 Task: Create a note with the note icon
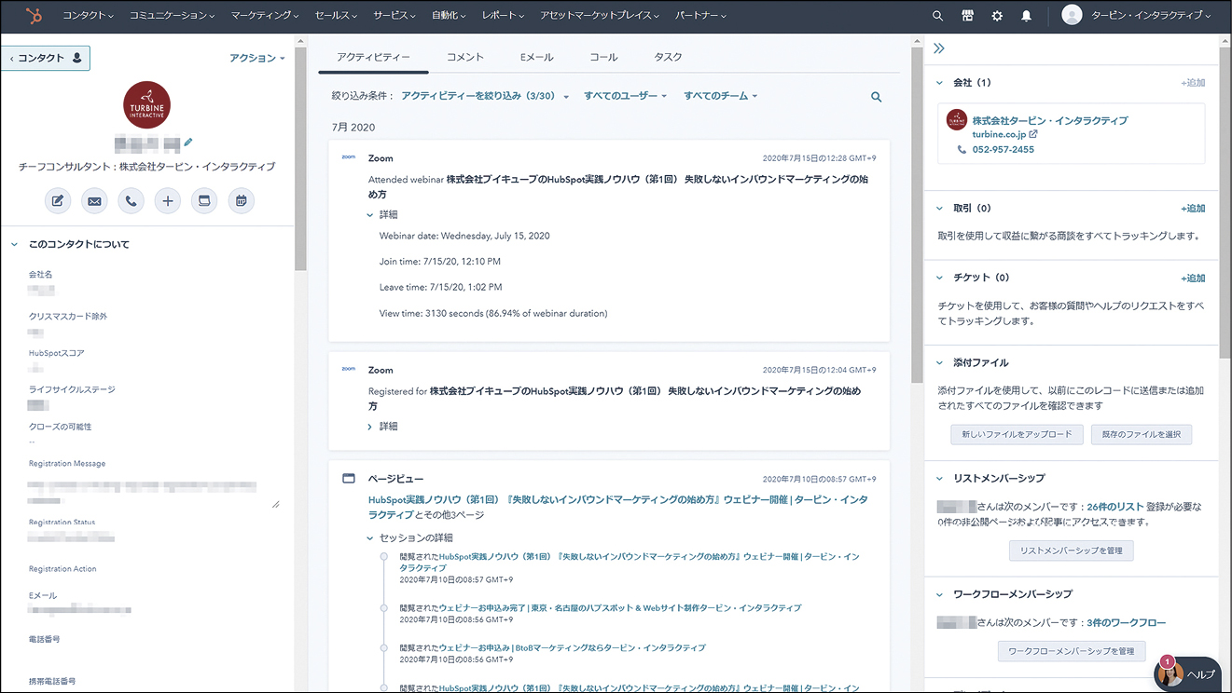click(58, 200)
